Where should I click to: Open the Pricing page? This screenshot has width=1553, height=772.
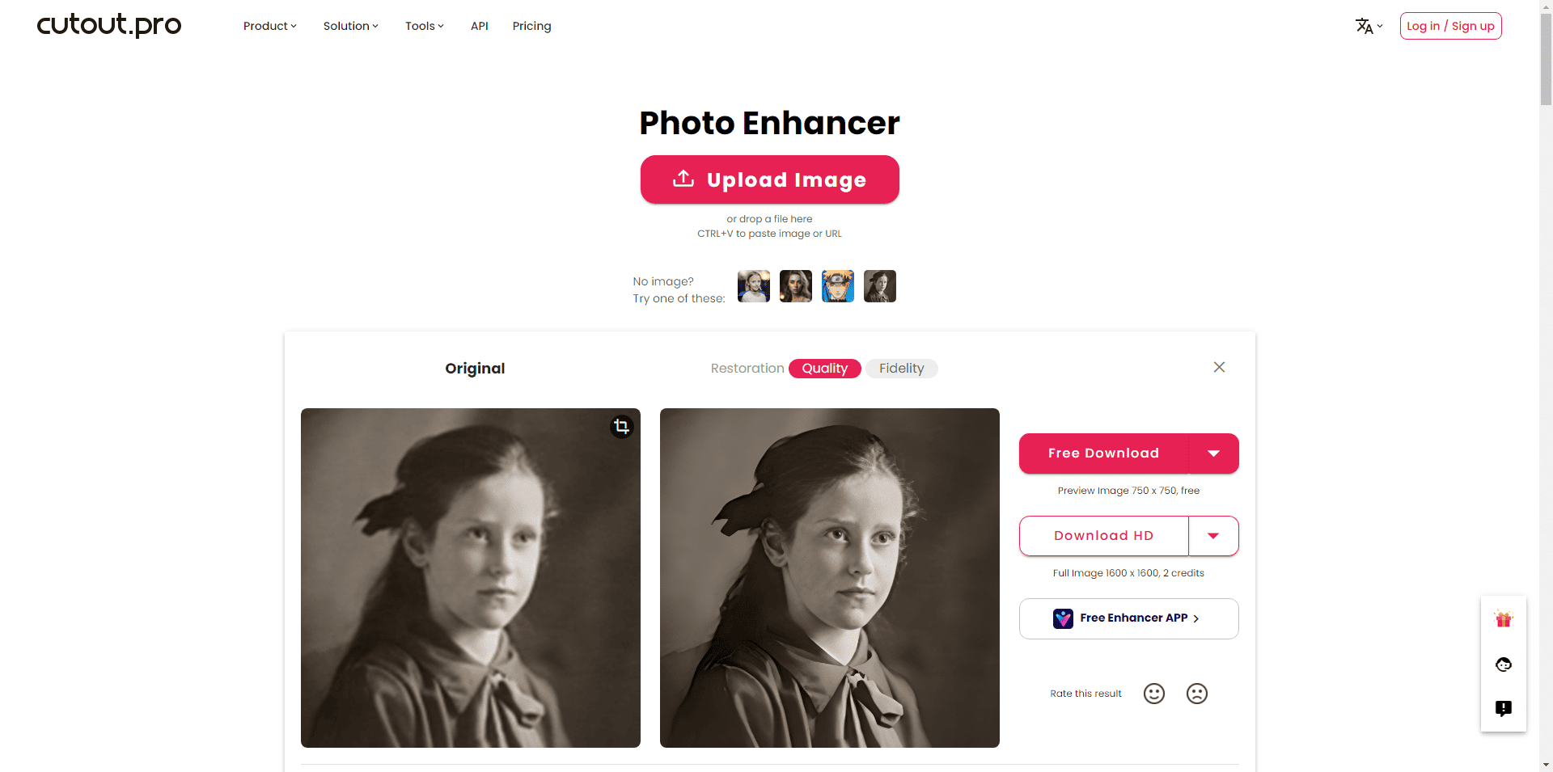click(532, 26)
